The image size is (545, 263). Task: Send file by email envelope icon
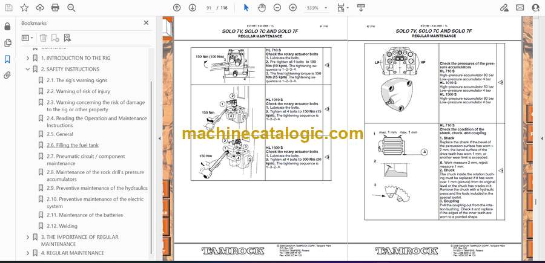[520, 8]
